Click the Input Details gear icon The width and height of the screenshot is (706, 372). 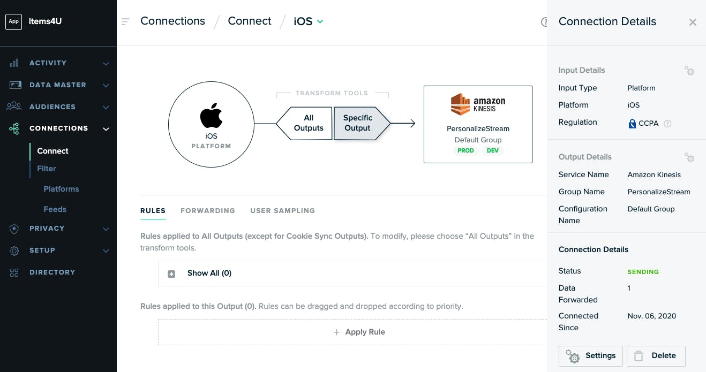689,71
